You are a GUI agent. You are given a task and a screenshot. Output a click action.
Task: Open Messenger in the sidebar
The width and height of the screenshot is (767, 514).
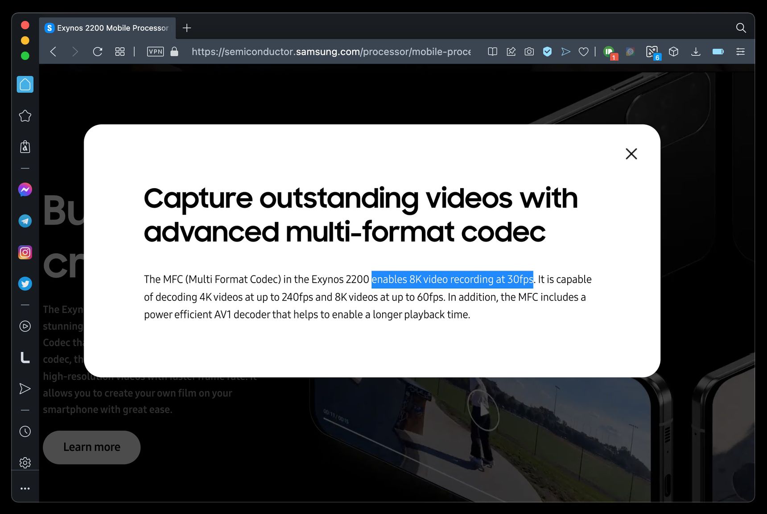25,189
